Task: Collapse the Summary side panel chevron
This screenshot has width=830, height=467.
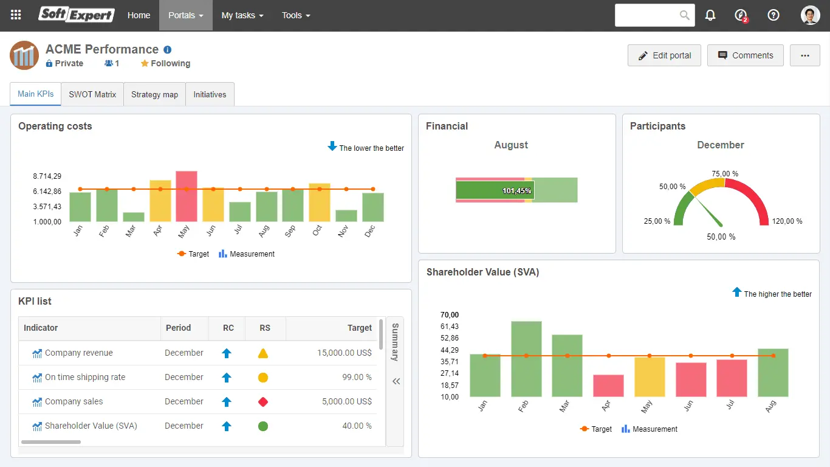Action: [396, 381]
